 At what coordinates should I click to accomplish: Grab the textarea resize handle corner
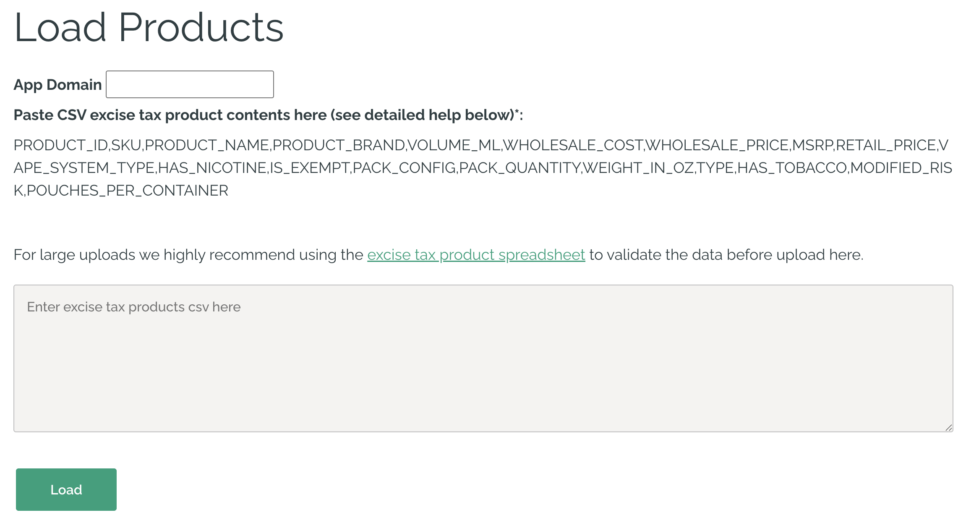pos(948,427)
